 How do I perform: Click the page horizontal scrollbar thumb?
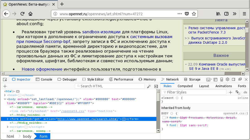pos(115,74)
